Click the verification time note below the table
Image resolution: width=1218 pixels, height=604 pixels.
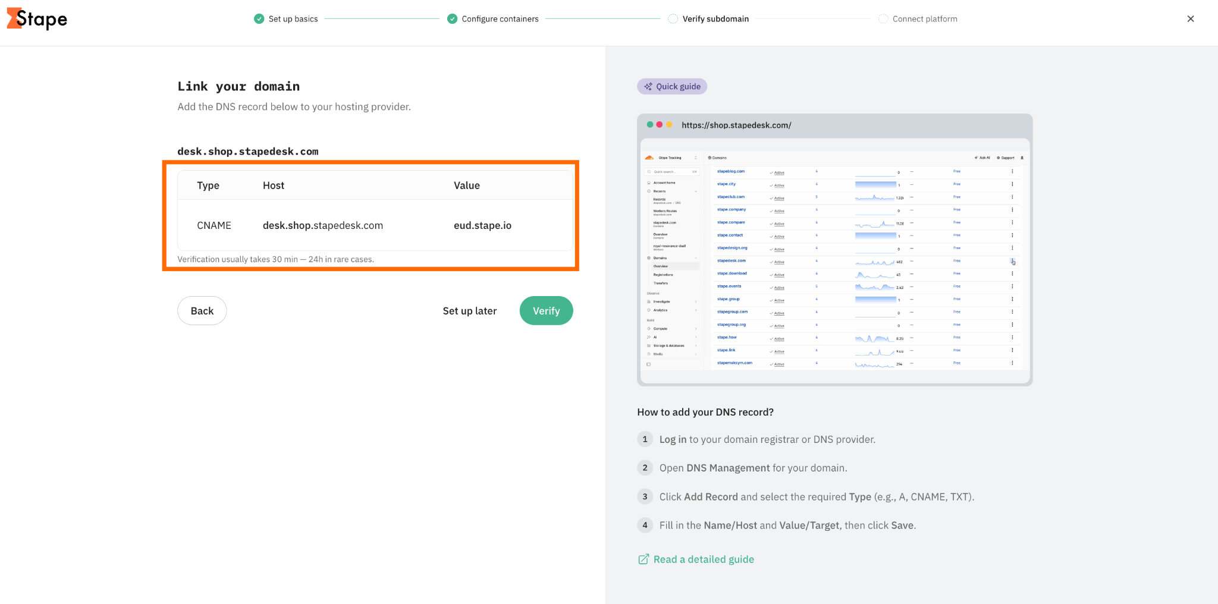click(x=276, y=259)
